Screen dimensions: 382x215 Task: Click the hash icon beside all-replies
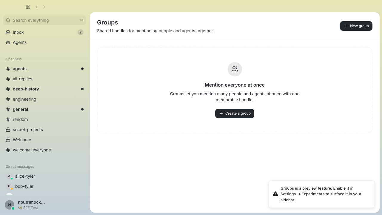click(8, 79)
